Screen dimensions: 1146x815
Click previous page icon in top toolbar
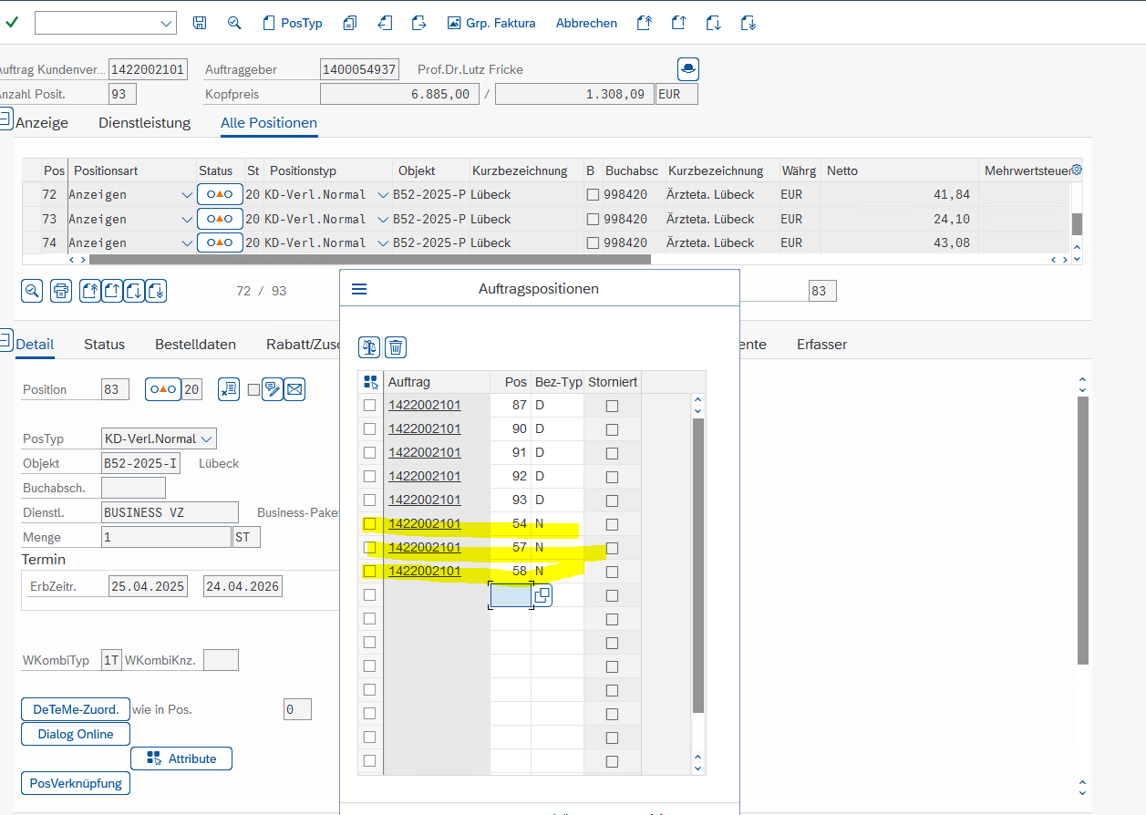tap(678, 23)
